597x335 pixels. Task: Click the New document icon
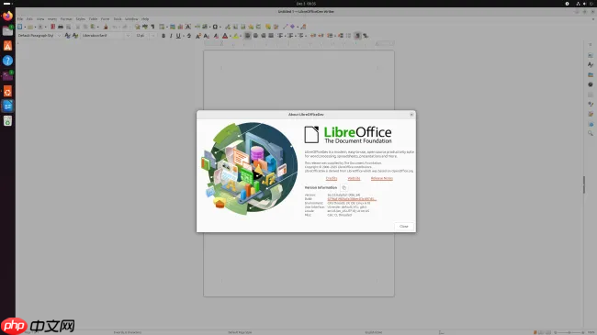[20, 27]
